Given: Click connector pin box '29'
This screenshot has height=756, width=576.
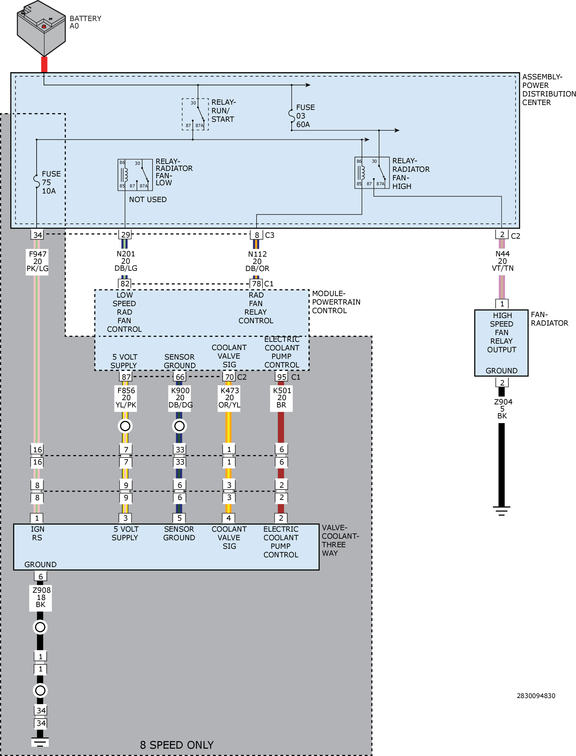Looking at the screenshot, I should [125, 235].
